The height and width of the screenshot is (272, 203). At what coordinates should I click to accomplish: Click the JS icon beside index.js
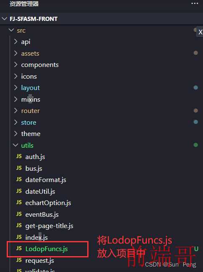pos(19,237)
